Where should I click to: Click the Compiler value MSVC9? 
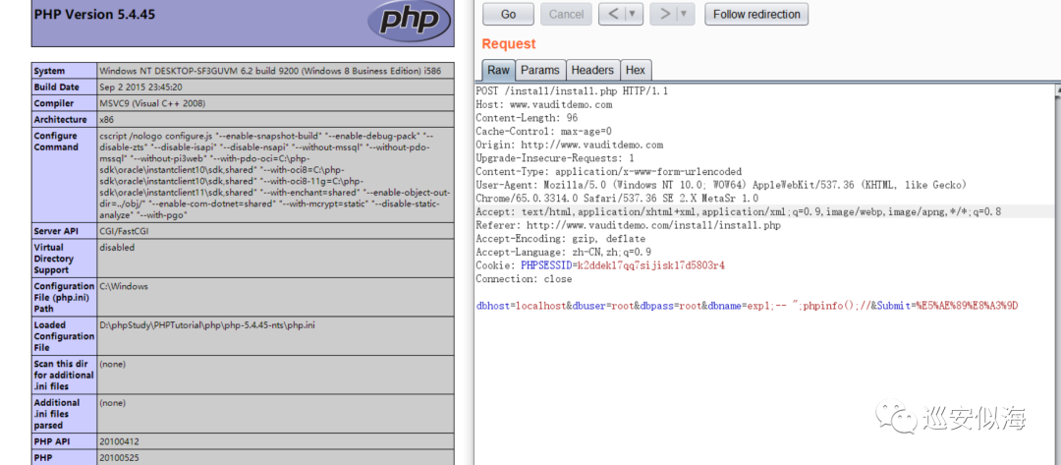pyautogui.click(x=151, y=103)
